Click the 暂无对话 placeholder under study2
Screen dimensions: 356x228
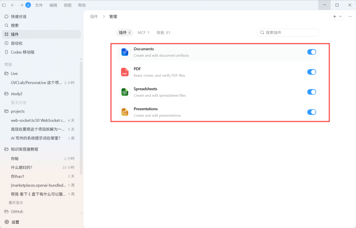point(18,103)
